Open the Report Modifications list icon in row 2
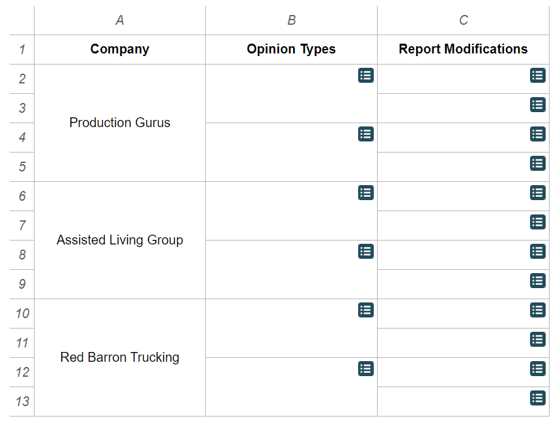Viewport: 560px width, 425px height. coord(537,76)
